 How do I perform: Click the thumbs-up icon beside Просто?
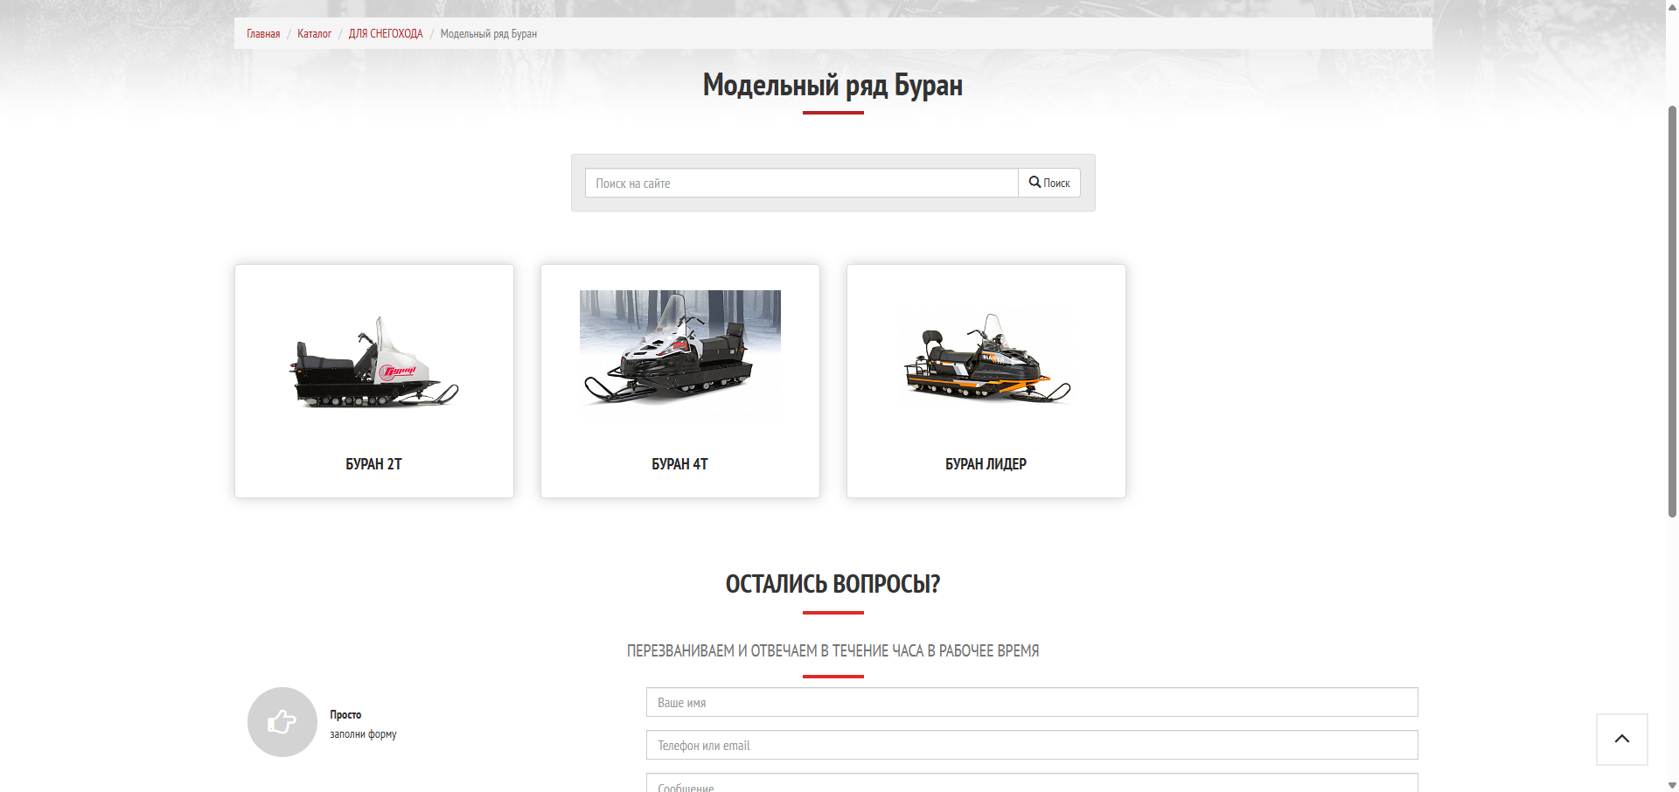click(x=282, y=722)
